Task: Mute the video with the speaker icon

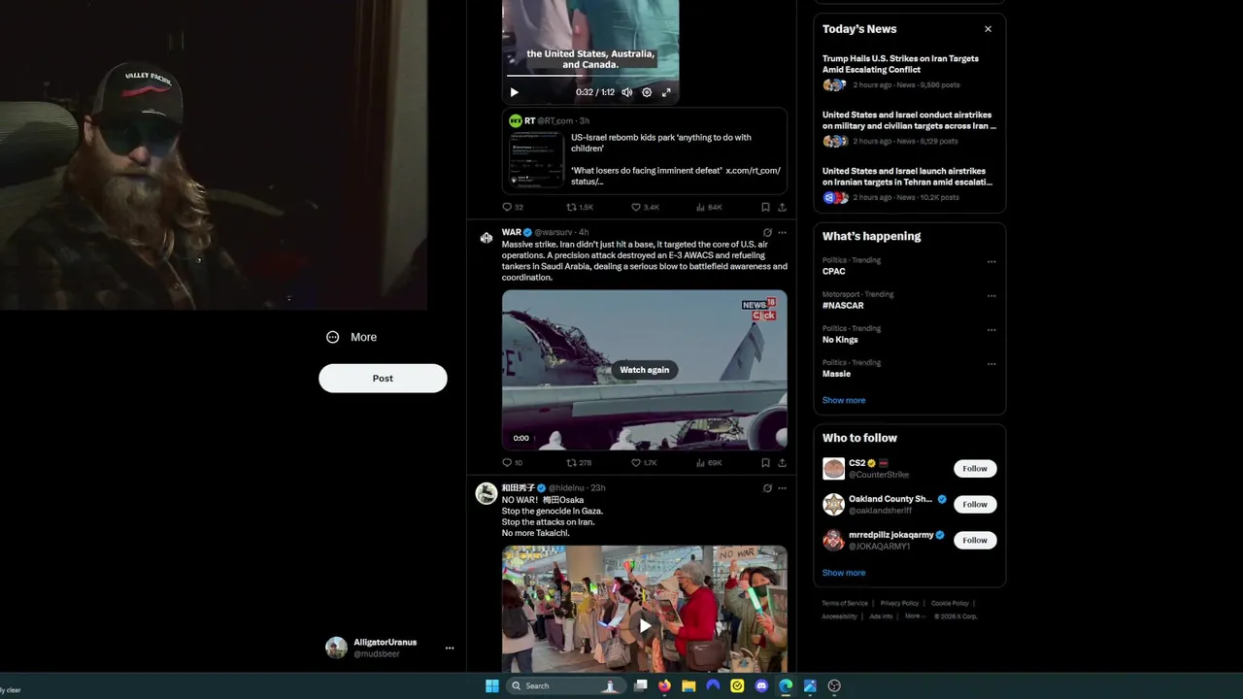Action: point(627,92)
